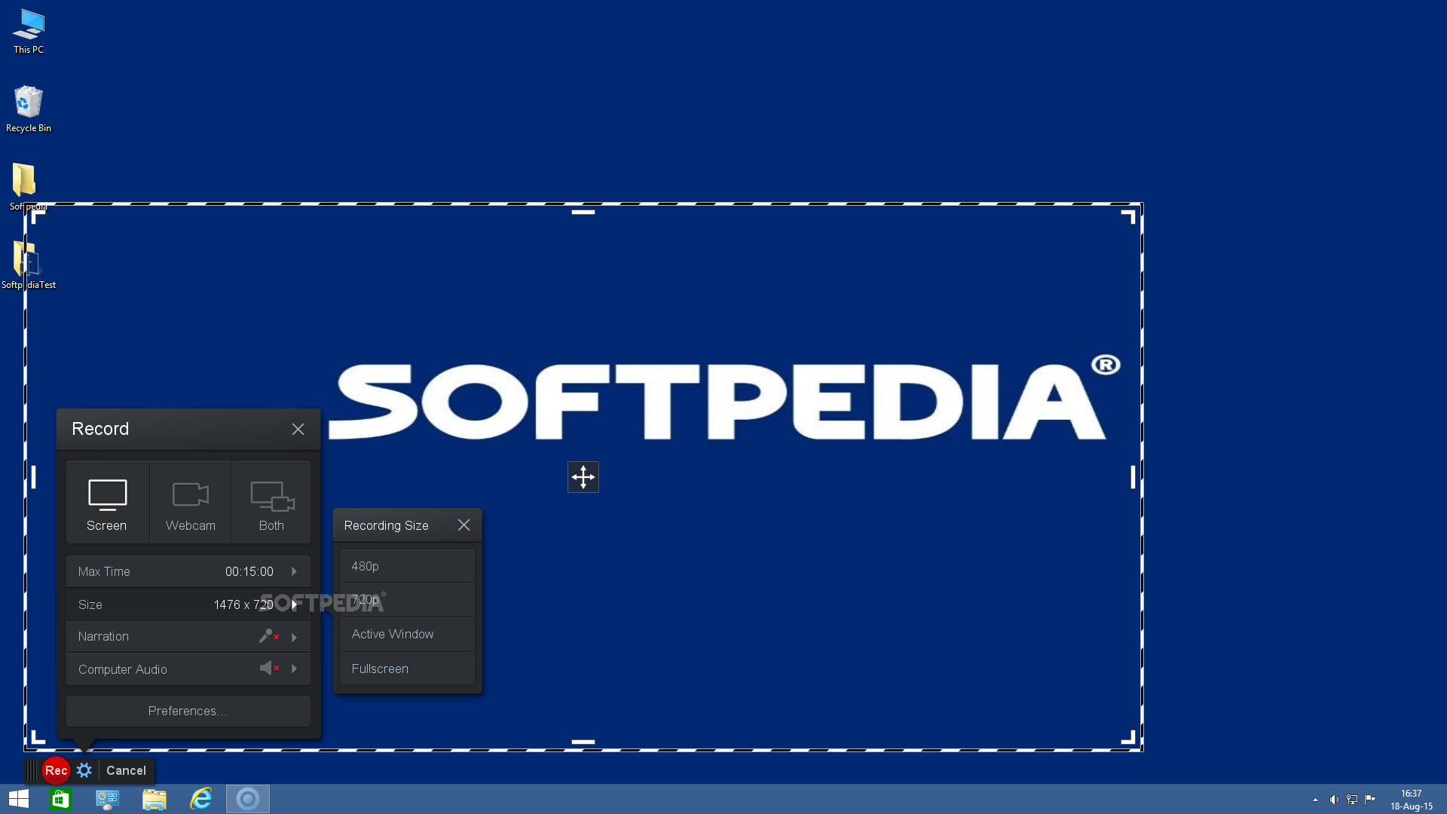Image resolution: width=1447 pixels, height=814 pixels.
Task: Click the bottom edge middle capture handle
Action: click(583, 742)
